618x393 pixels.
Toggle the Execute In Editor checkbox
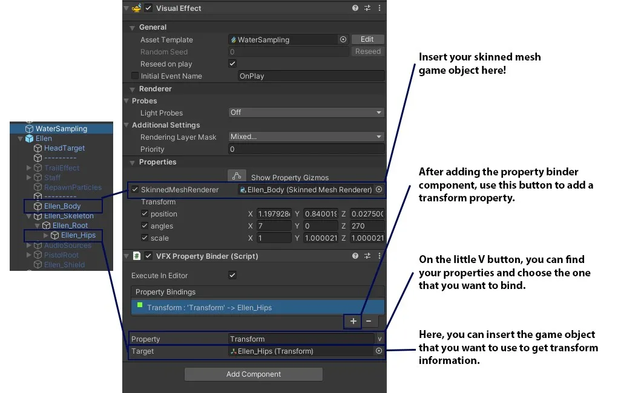point(232,275)
